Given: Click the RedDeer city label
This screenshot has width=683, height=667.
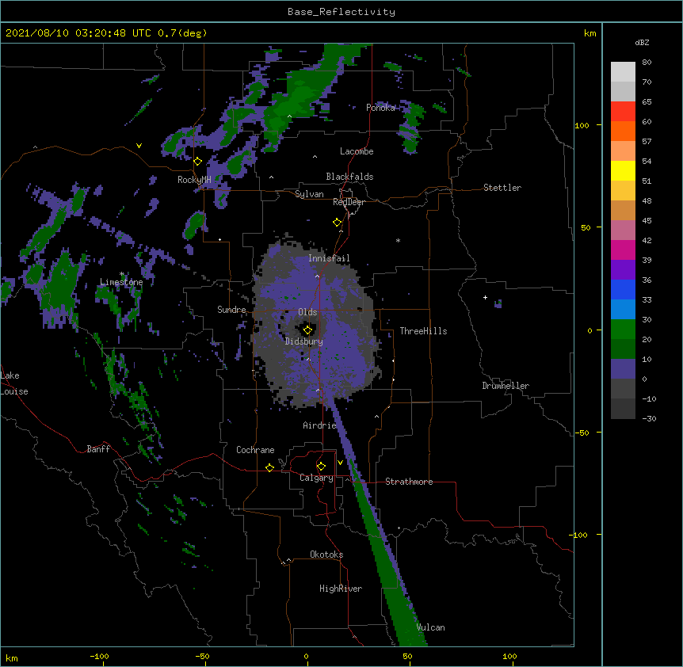Looking at the screenshot, I should (x=349, y=202).
